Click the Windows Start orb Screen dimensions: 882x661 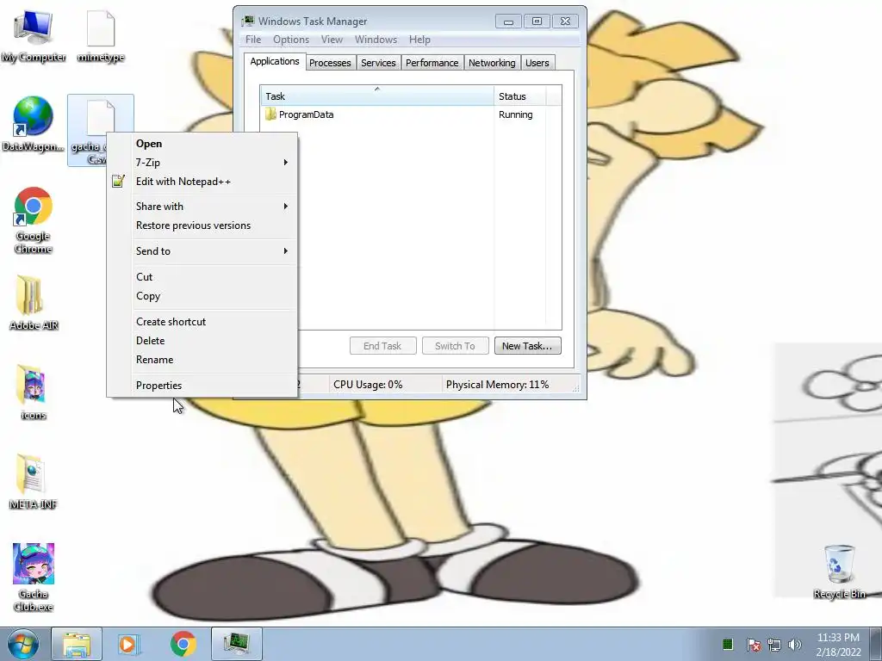pos(23,644)
